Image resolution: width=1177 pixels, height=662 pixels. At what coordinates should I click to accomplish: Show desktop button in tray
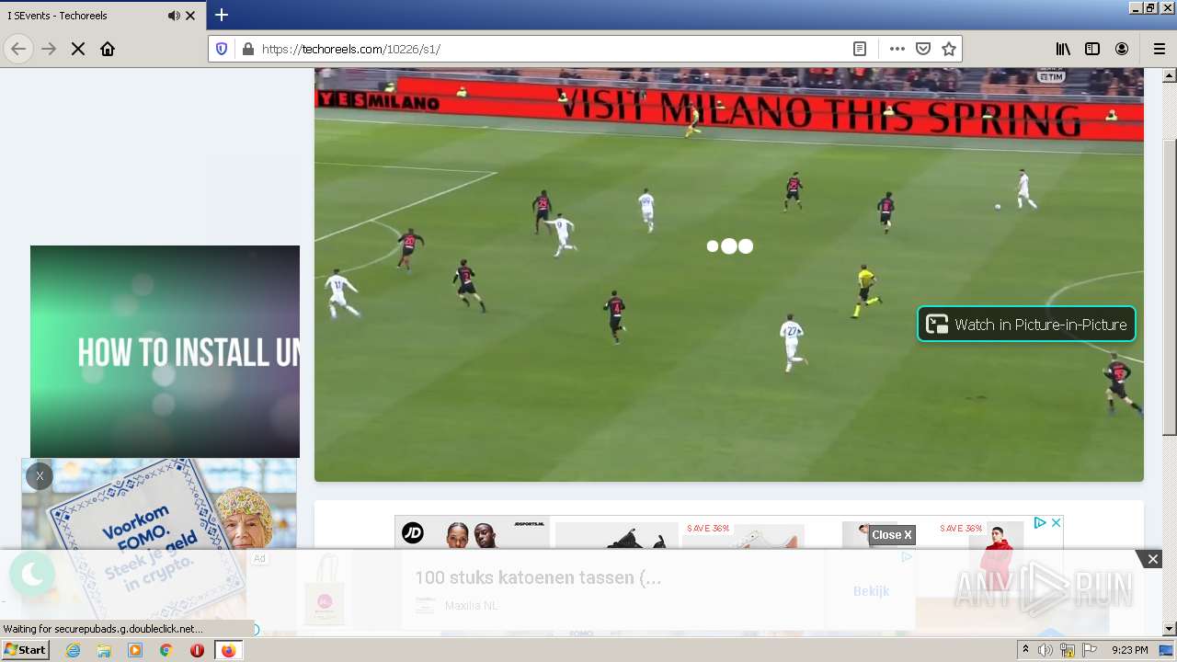[x=1167, y=650]
